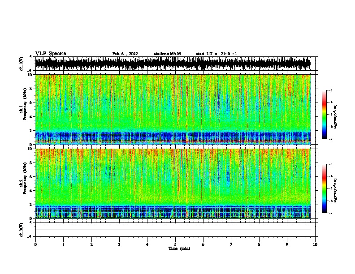Click the "5" volt tick on ch.3(V) axis
This screenshot has height=274, width=355.
[x=31, y=223]
